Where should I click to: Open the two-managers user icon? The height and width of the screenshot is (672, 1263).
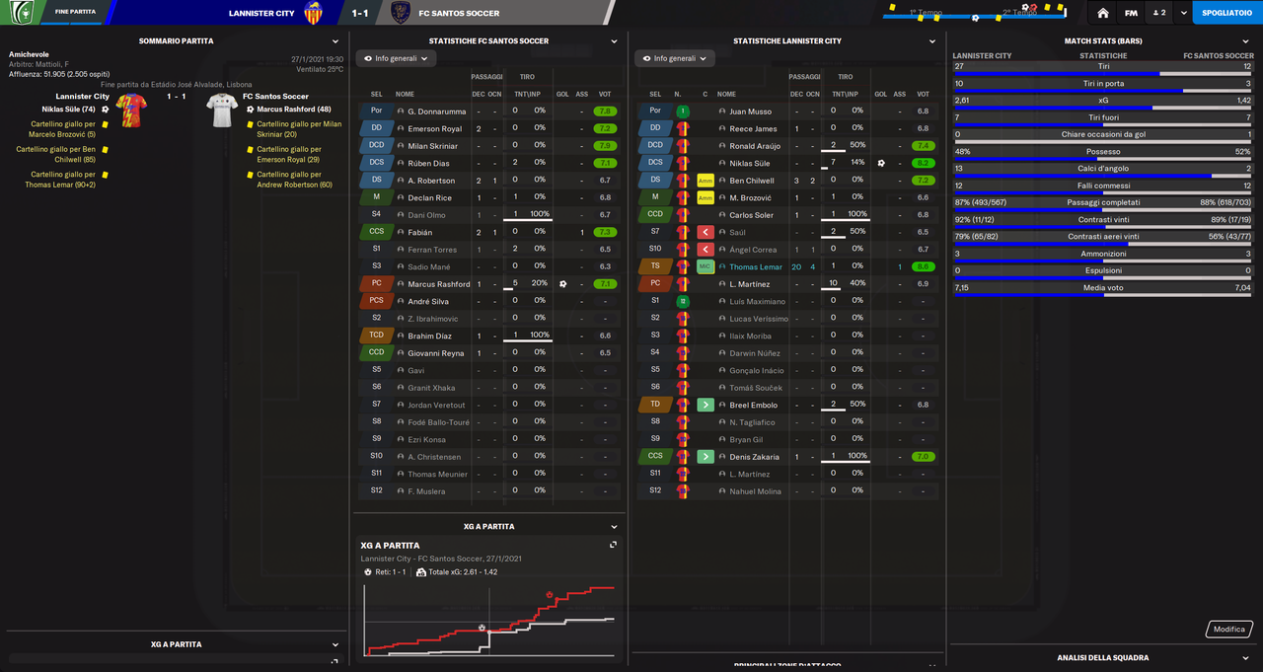pos(1159,13)
